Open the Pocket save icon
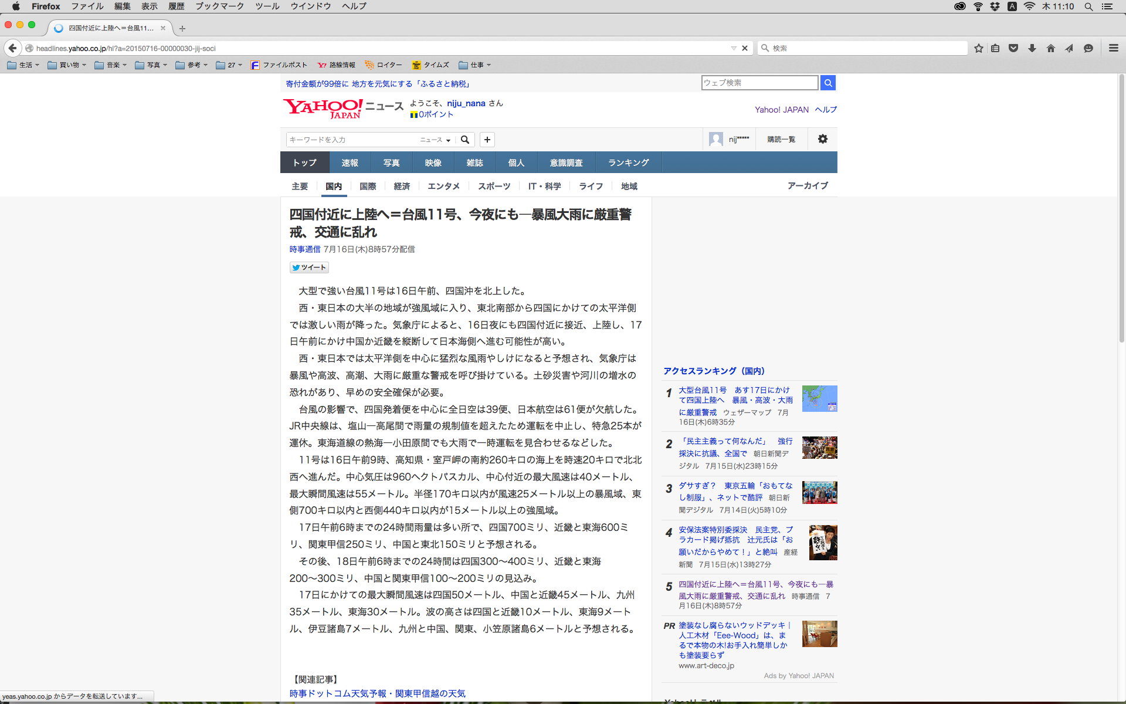Screen dimensions: 1126x704 [x=1013, y=48]
